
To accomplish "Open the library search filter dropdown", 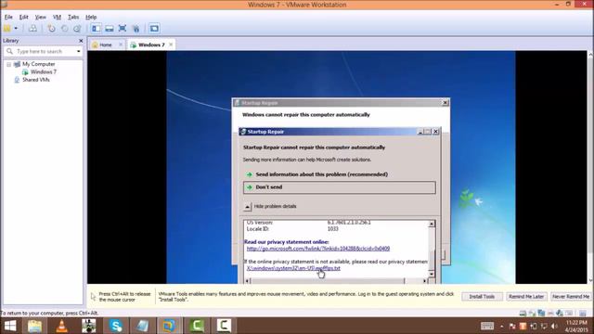I will click(x=78, y=51).
